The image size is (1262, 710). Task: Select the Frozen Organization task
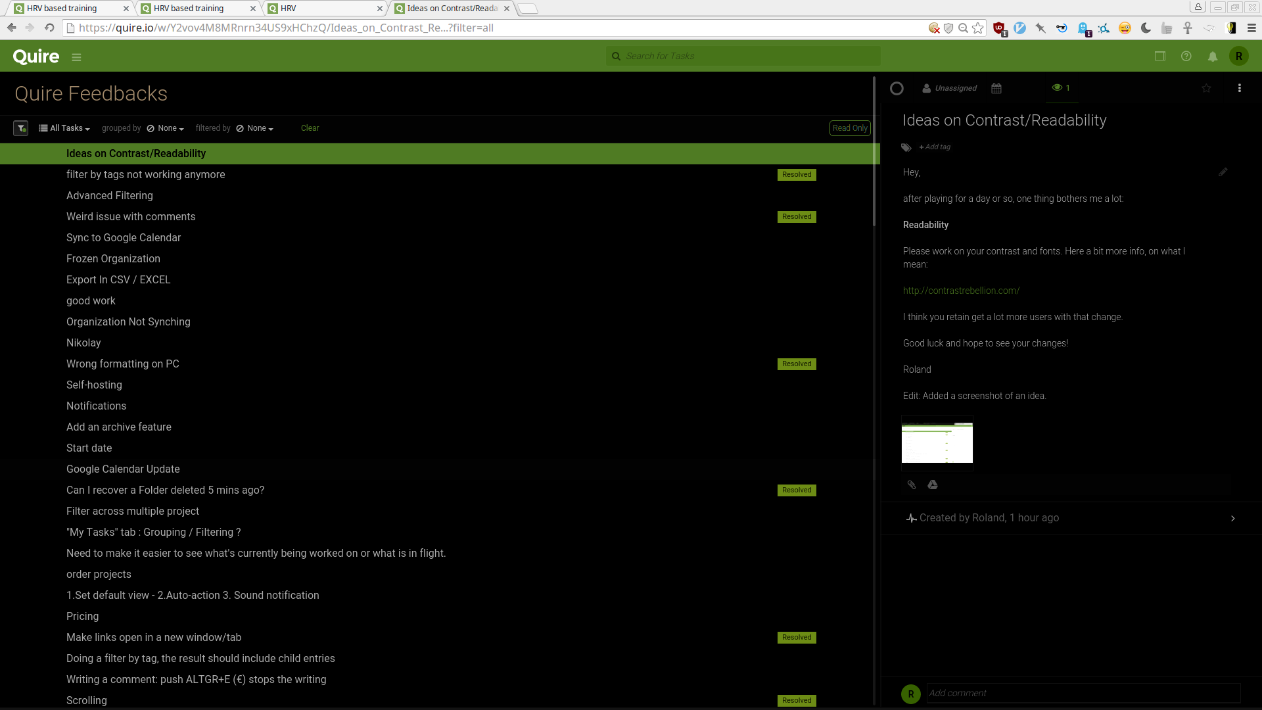point(113,259)
